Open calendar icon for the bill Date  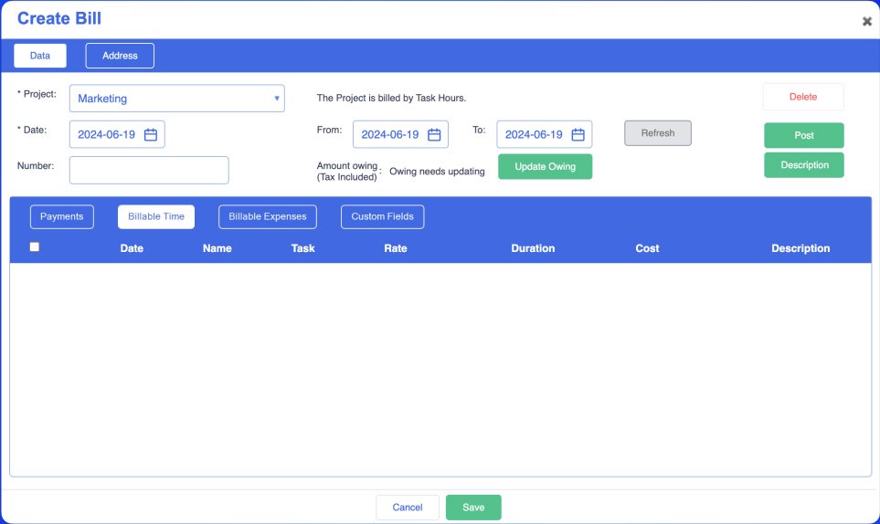[151, 135]
